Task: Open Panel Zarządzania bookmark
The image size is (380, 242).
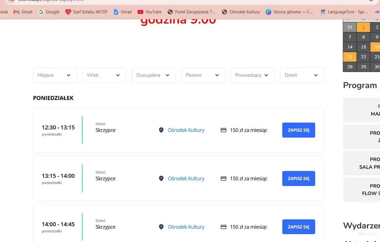Action: 192,12
